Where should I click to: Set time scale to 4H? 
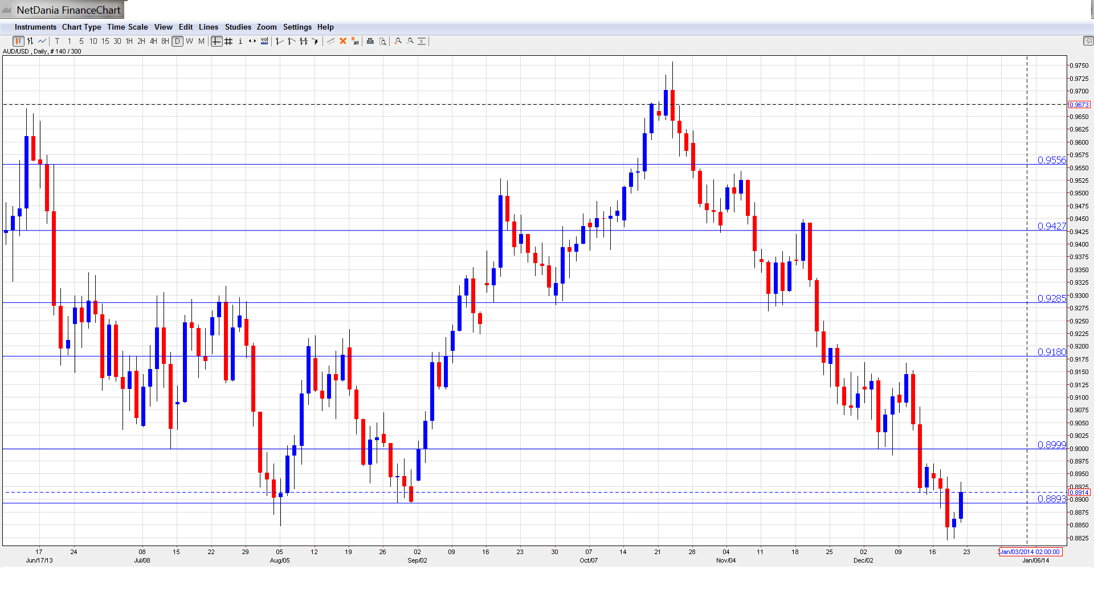(153, 41)
